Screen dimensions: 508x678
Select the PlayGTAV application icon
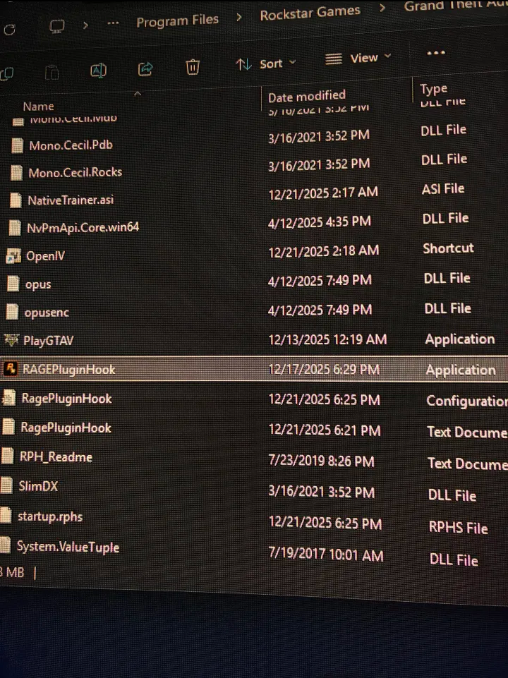[x=11, y=340]
